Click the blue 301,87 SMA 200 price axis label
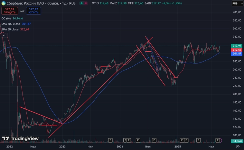 click(x=237, y=54)
